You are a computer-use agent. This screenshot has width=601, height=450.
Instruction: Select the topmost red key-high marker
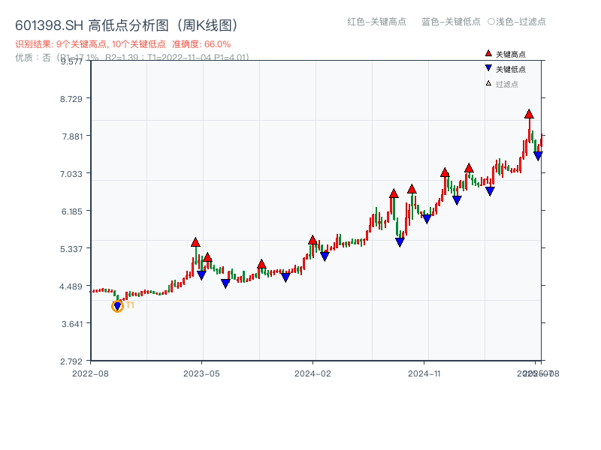pyautogui.click(x=529, y=114)
